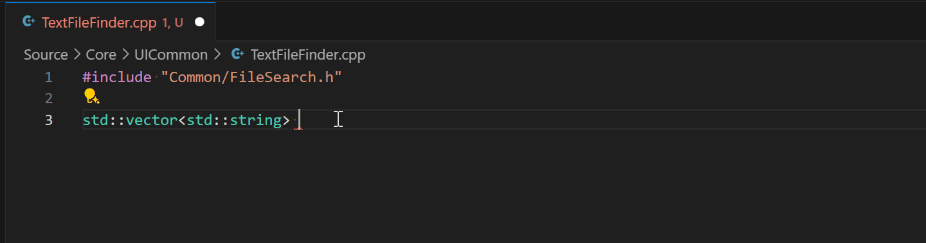
Task: Click the red error squiggle on line 3
Action: 298,129
